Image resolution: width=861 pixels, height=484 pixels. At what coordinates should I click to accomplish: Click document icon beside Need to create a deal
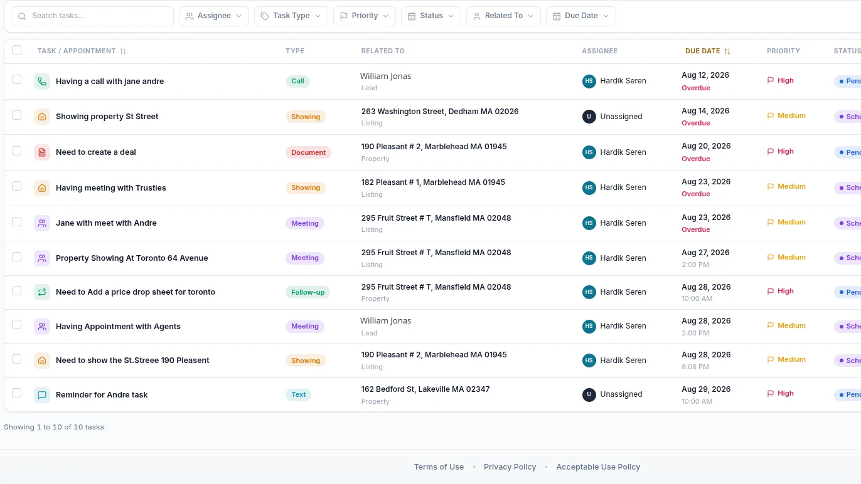pos(42,152)
